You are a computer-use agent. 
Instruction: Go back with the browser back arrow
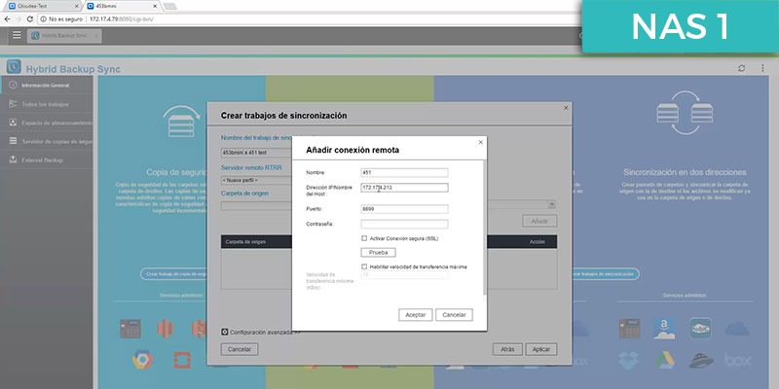click(x=7, y=18)
